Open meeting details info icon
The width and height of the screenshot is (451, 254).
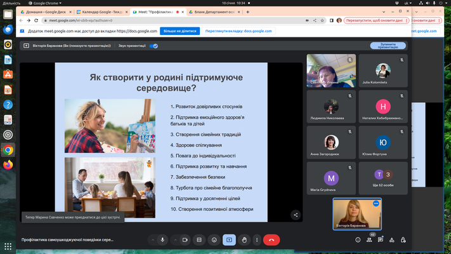coord(358,240)
